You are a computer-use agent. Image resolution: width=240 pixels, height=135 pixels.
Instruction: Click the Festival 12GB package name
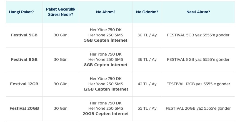click(24, 84)
